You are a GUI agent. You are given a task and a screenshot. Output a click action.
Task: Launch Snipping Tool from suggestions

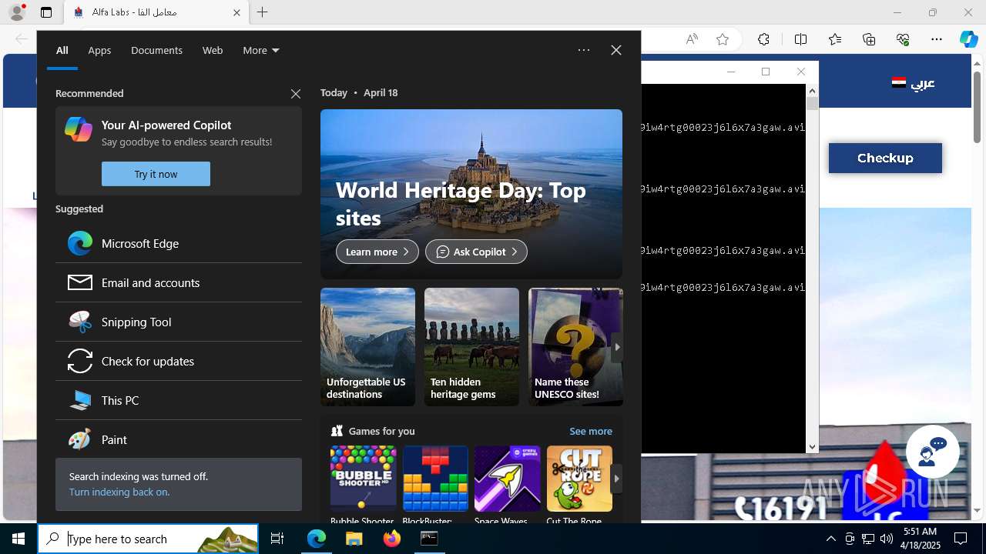179,322
